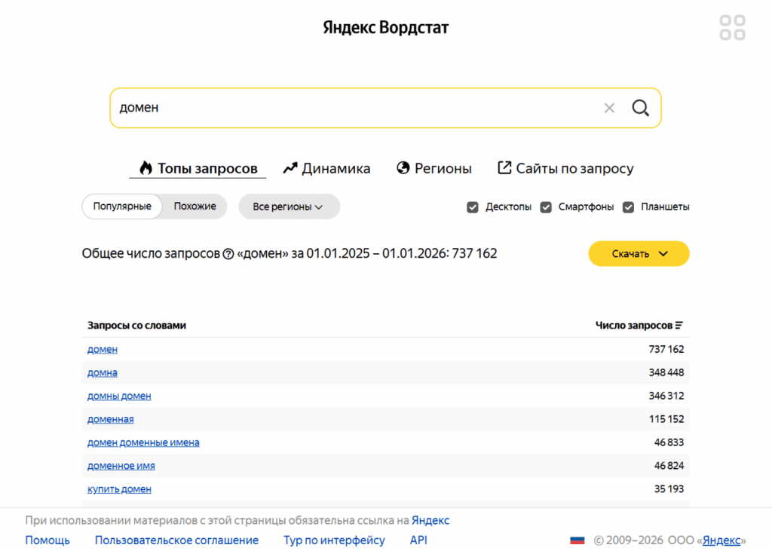Uncheck the Десктопы checkbox
The height and width of the screenshot is (551, 772).
click(x=473, y=207)
